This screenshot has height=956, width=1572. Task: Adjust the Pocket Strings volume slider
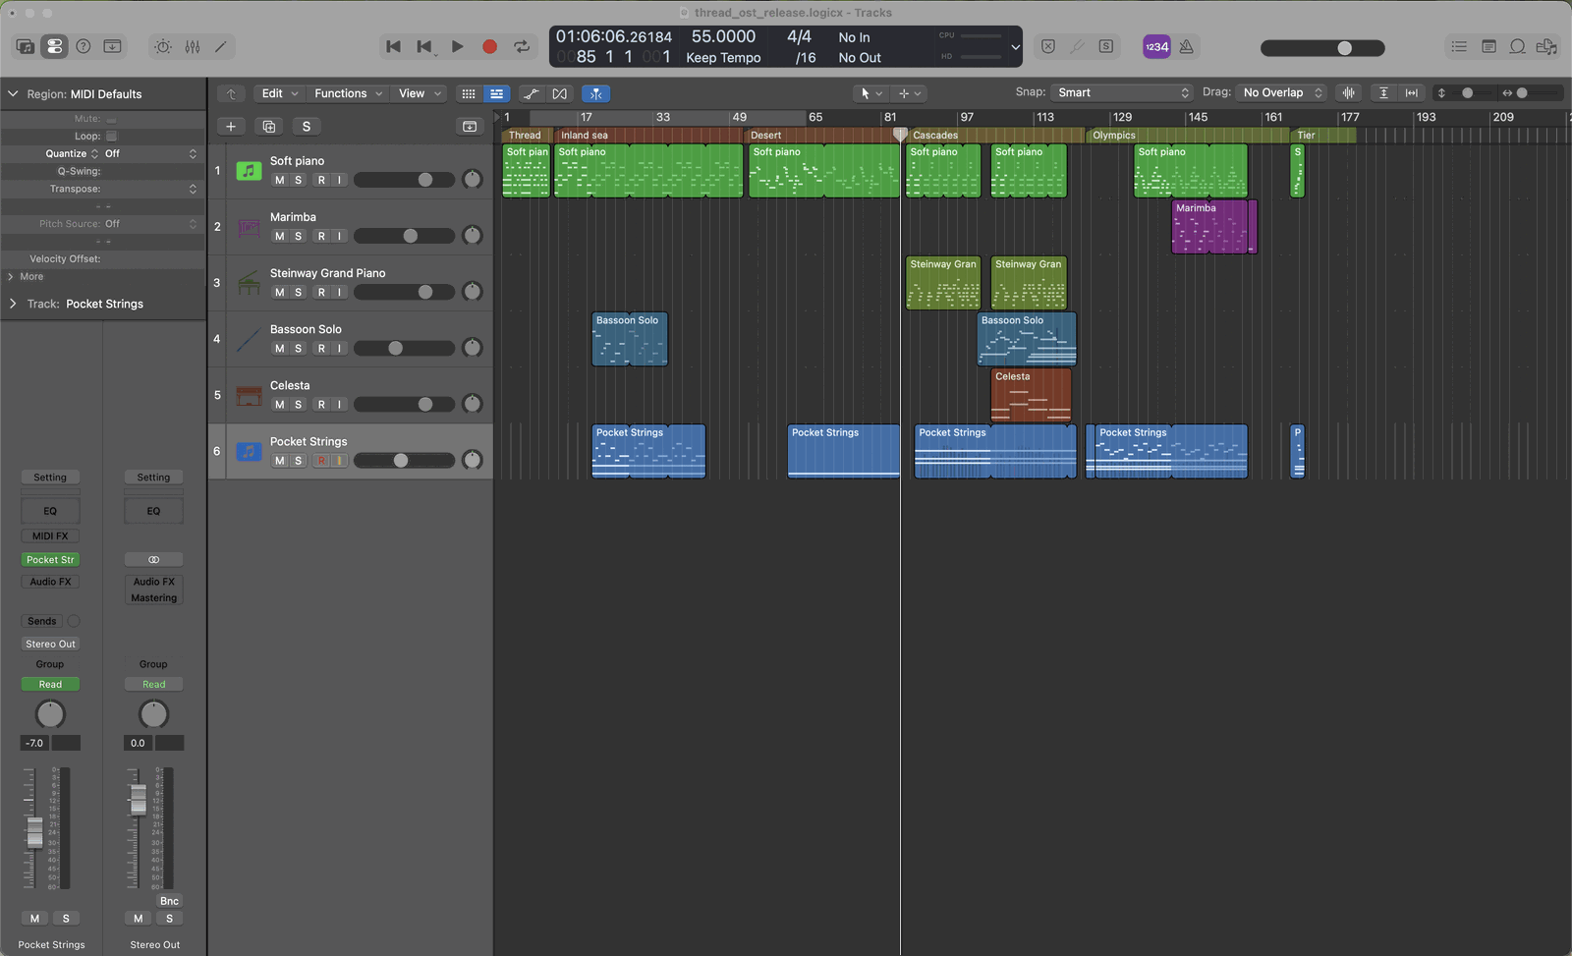coord(404,460)
